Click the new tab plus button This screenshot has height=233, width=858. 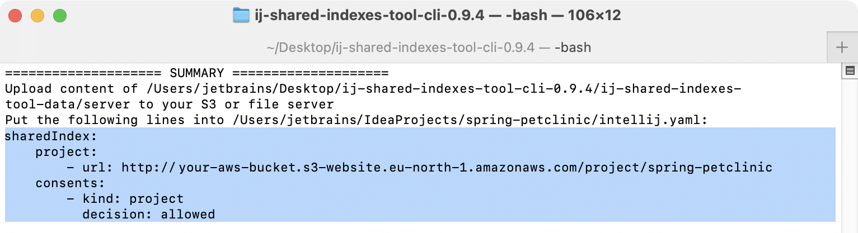click(x=842, y=47)
